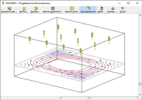This screenshot has width=142, height=100.
Task: Click horizontal scrollbar left arrow
Action: [x=61, y=98]
